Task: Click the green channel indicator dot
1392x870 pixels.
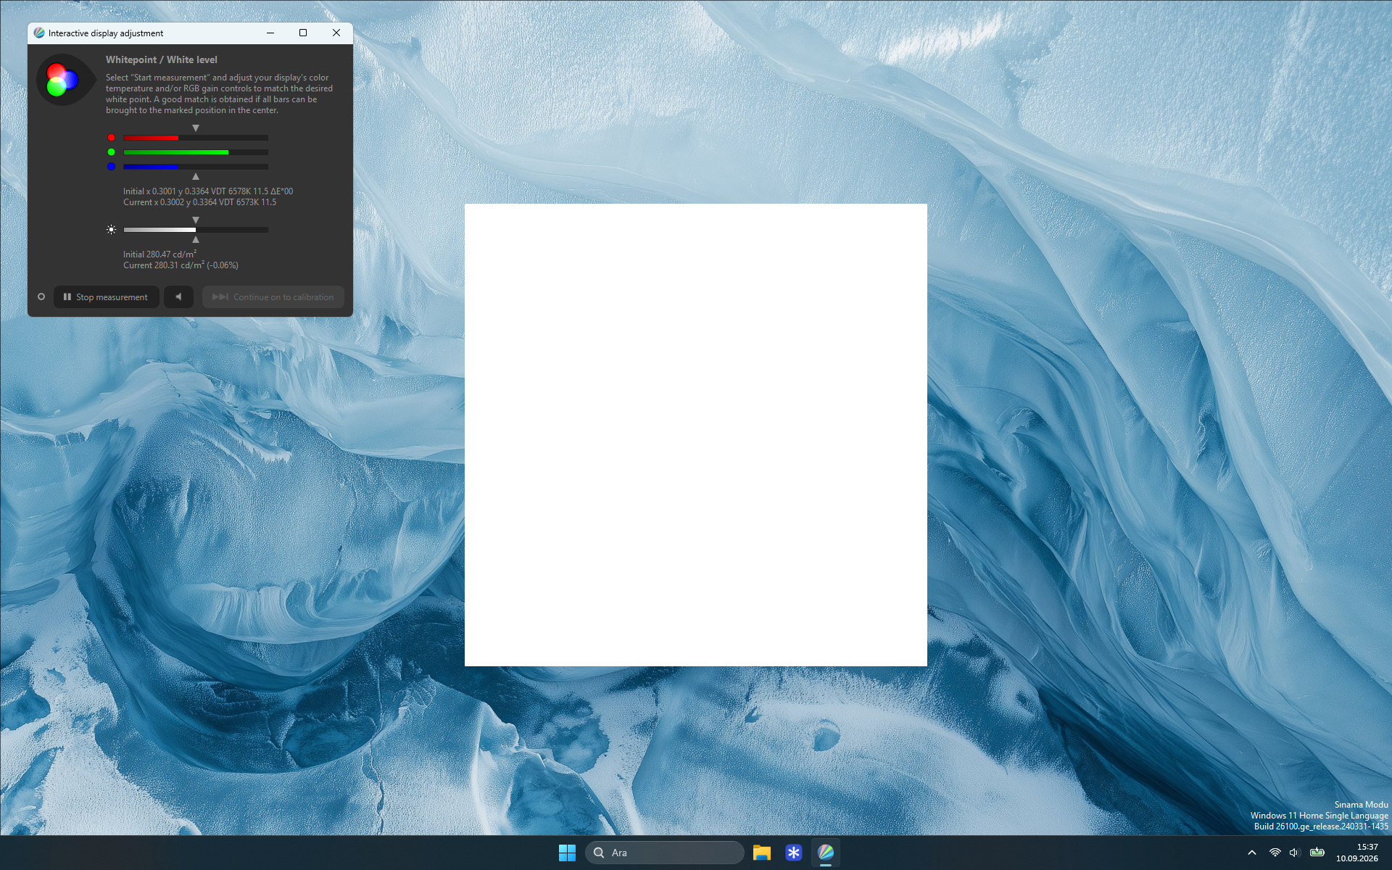Action: click(111, 152)
